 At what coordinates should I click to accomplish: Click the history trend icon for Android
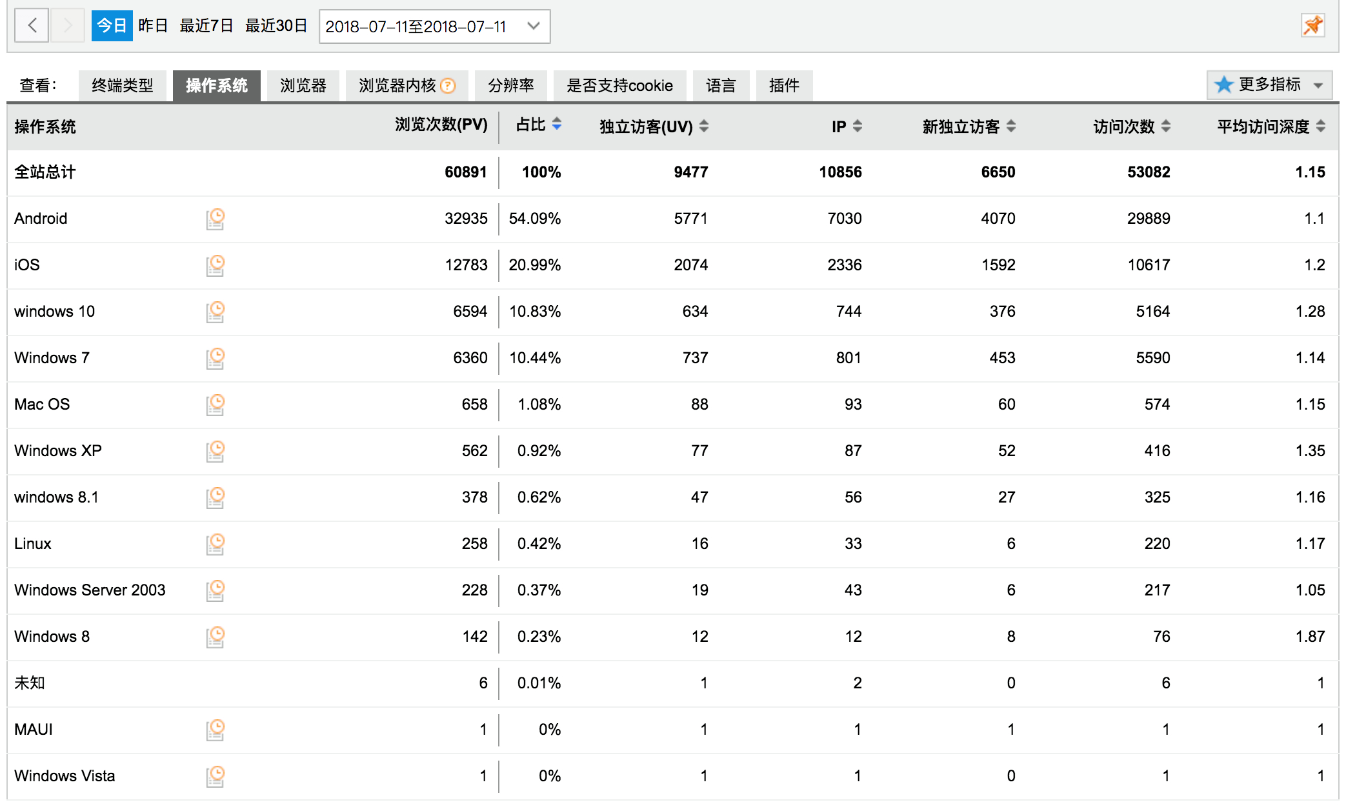coord(216,219)
